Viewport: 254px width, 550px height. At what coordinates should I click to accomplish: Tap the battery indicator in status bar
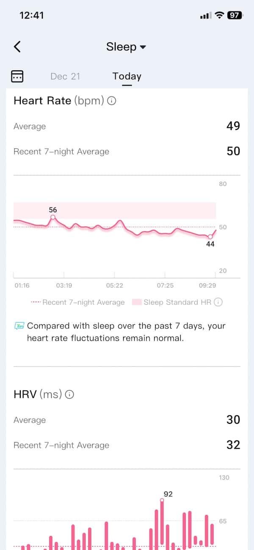[235, 15]
